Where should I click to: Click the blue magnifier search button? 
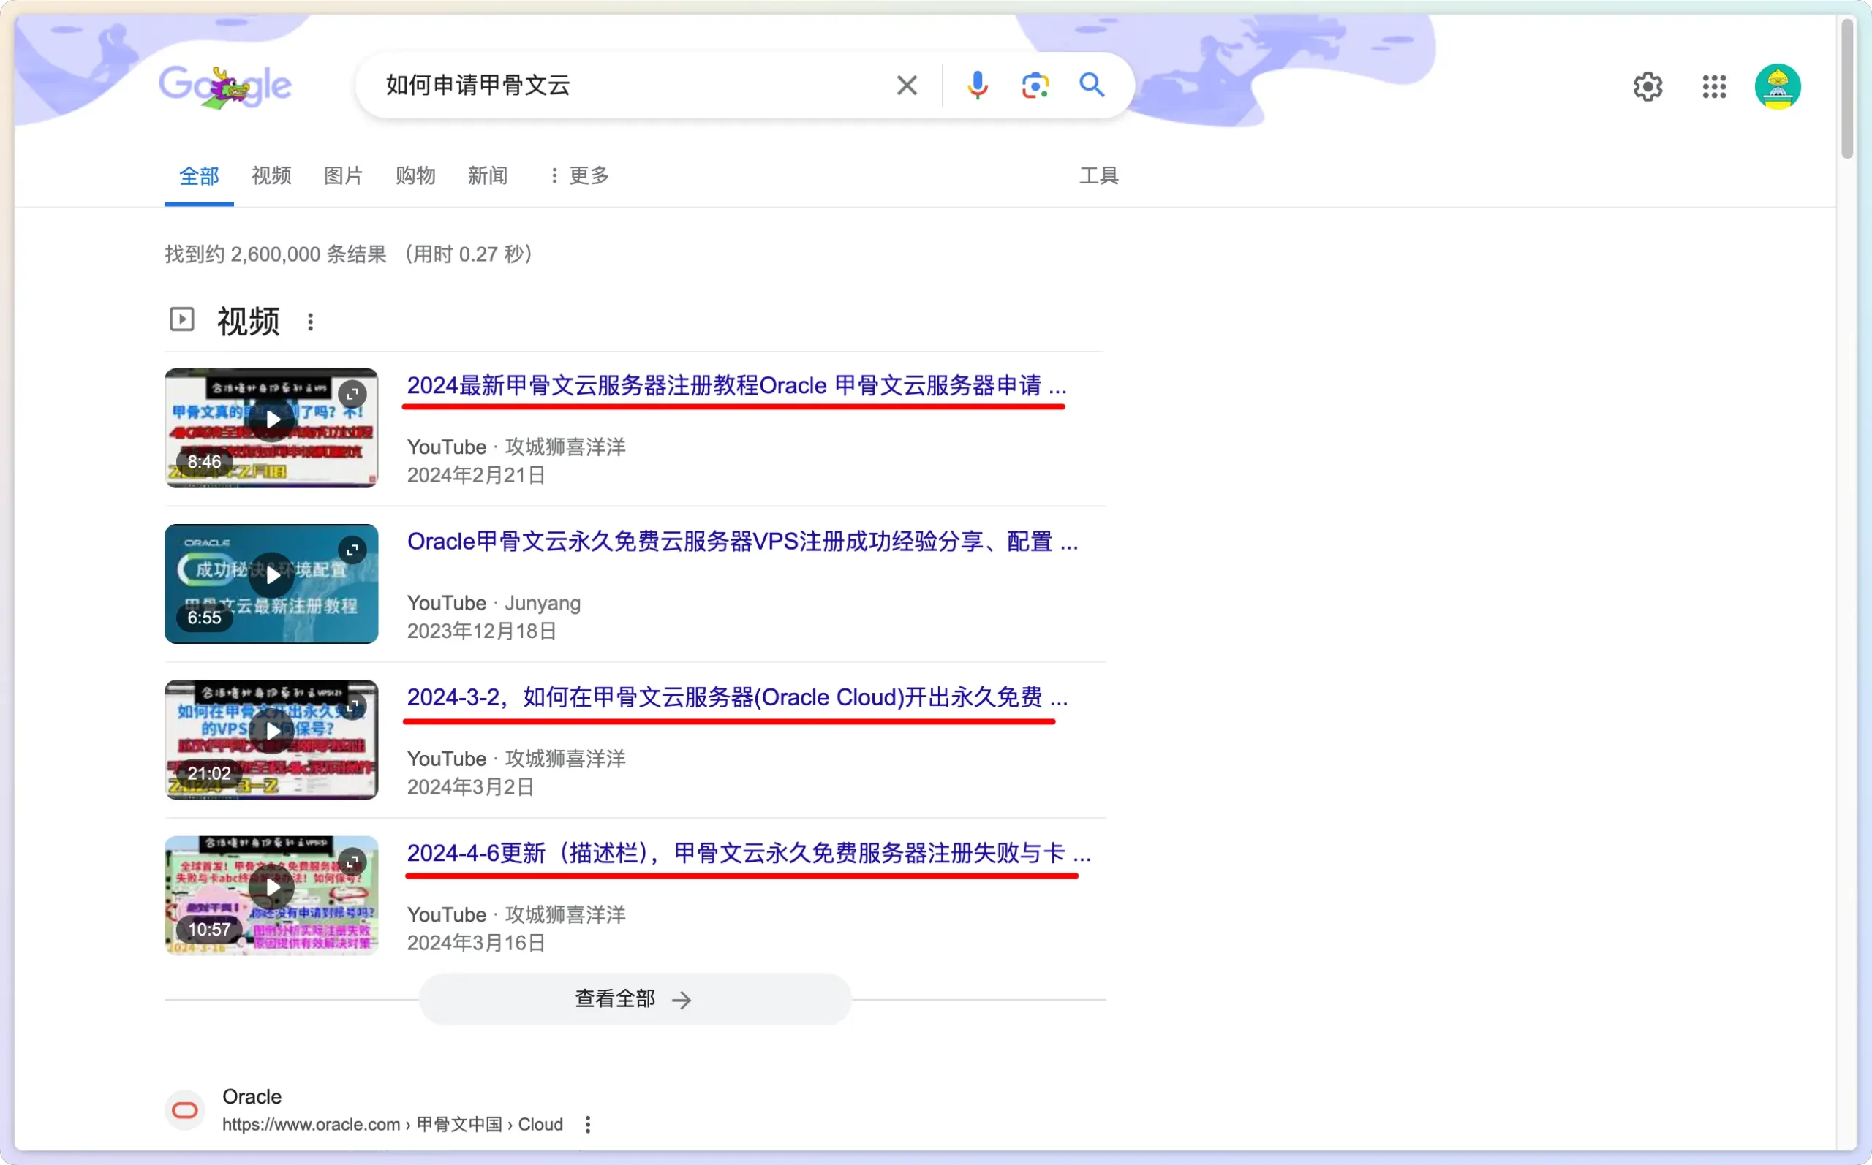[x=1091, y=85]
